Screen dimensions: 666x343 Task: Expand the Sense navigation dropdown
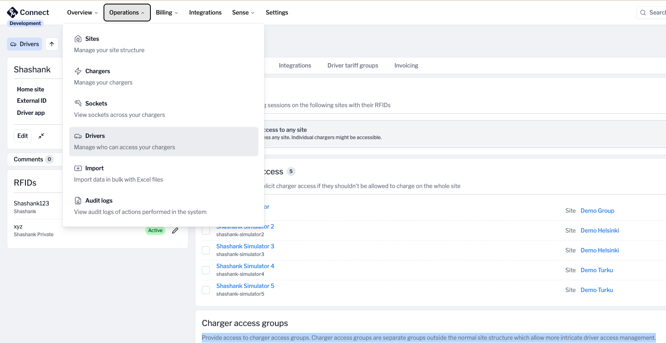(x=243, y=13)
